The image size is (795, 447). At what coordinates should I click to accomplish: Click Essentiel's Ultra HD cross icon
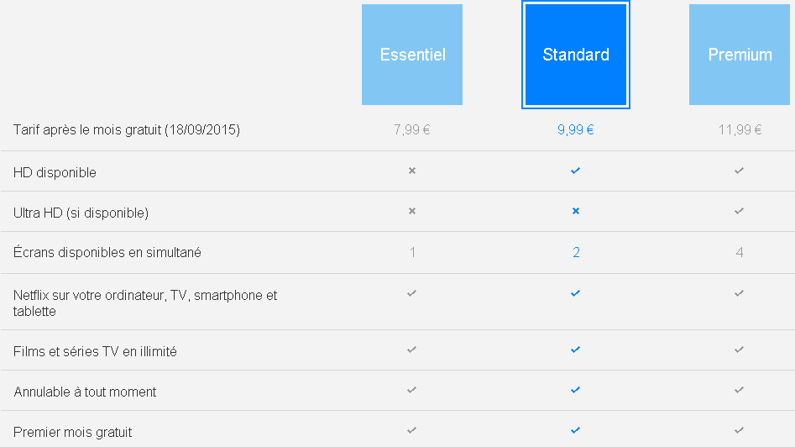pos(412,211)
